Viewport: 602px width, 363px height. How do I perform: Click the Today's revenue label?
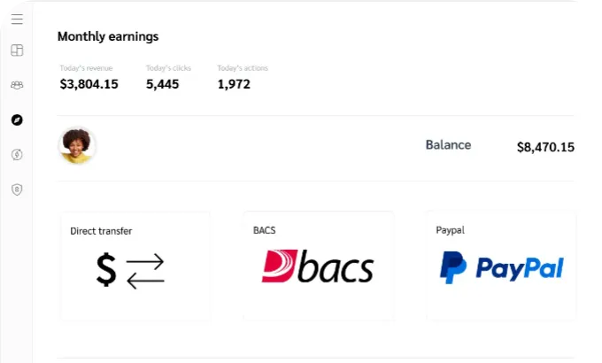pyautogui.click(x=86, y=68)
